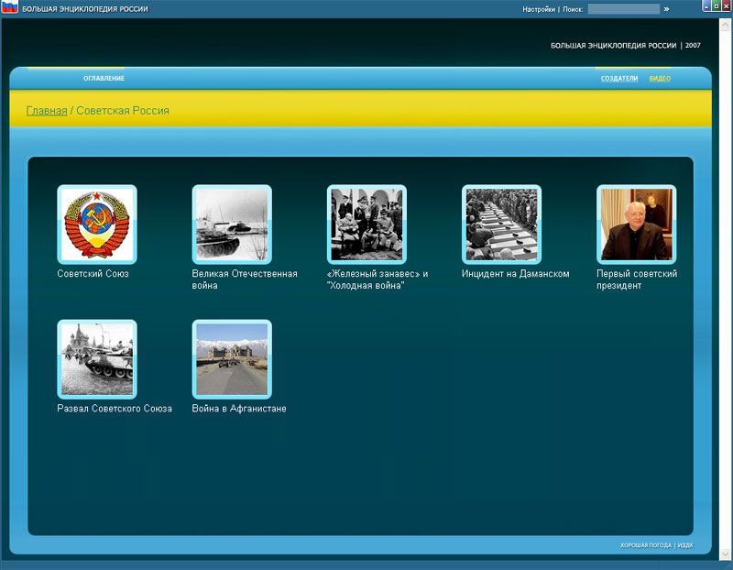This screenshot has width=733, height=570.
Task: Switch to the ОГЛАВЛЕНИЕ tab
Action: pyautogui.click(x=104, y=79)
